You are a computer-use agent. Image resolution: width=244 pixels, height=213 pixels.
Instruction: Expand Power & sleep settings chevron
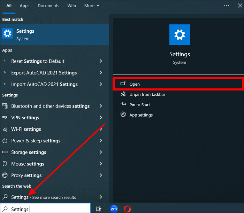pyautogui.click(x=101, y=141)
